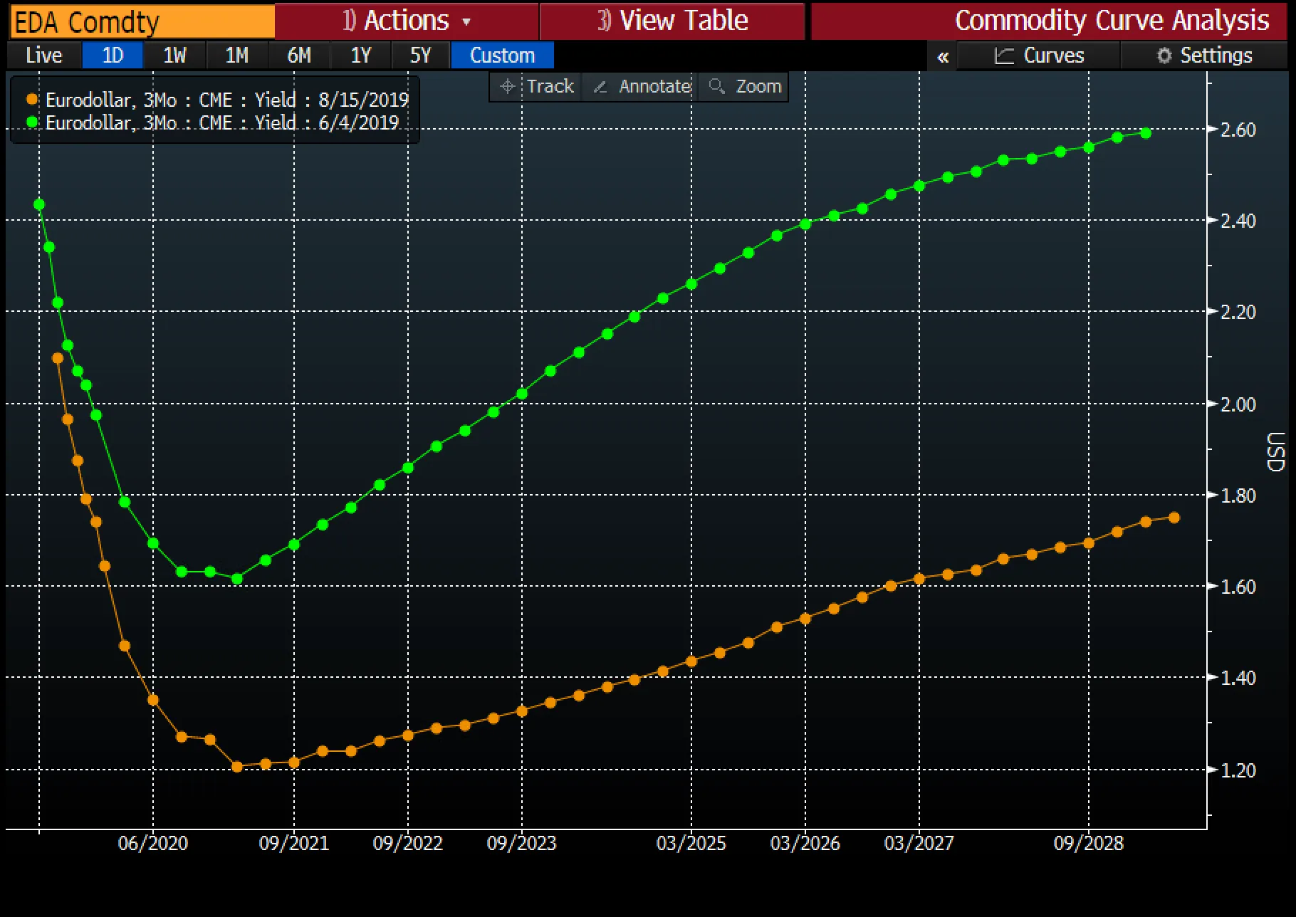
Task: Click the Annotate pencil icon
Action: click(600, 87)
